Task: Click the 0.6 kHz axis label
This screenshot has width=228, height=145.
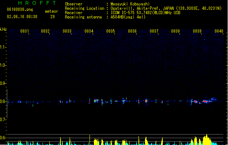Action: tap(3, 138)
